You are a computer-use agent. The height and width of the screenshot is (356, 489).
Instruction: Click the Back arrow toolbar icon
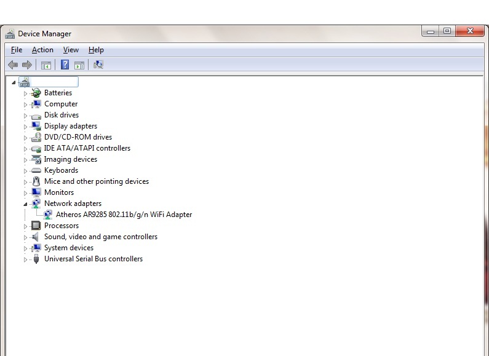[x=13, y=65]
